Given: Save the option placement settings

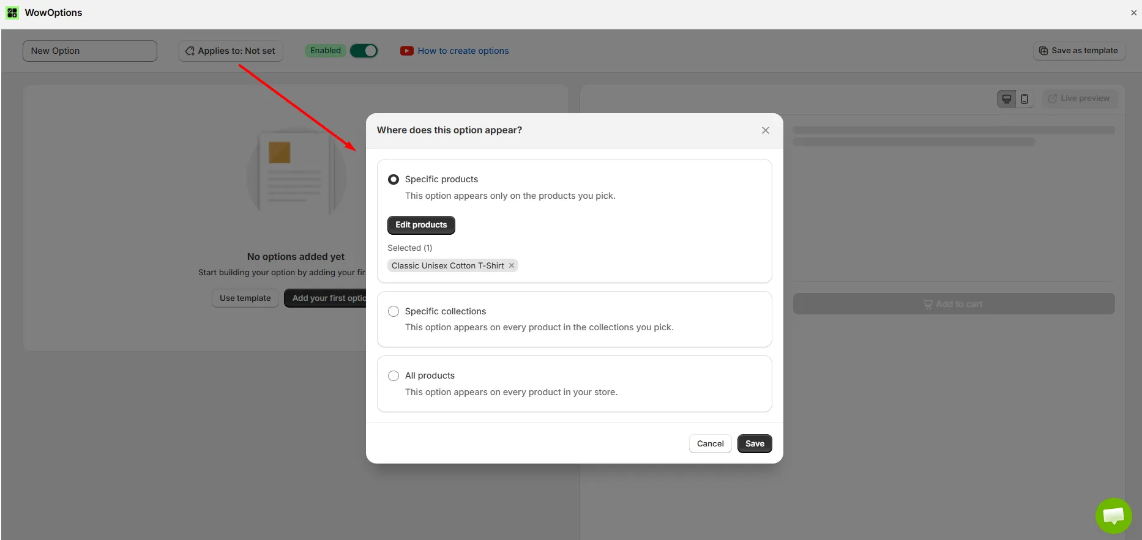Looking at the screenshot, I should [x=755, y=443].
